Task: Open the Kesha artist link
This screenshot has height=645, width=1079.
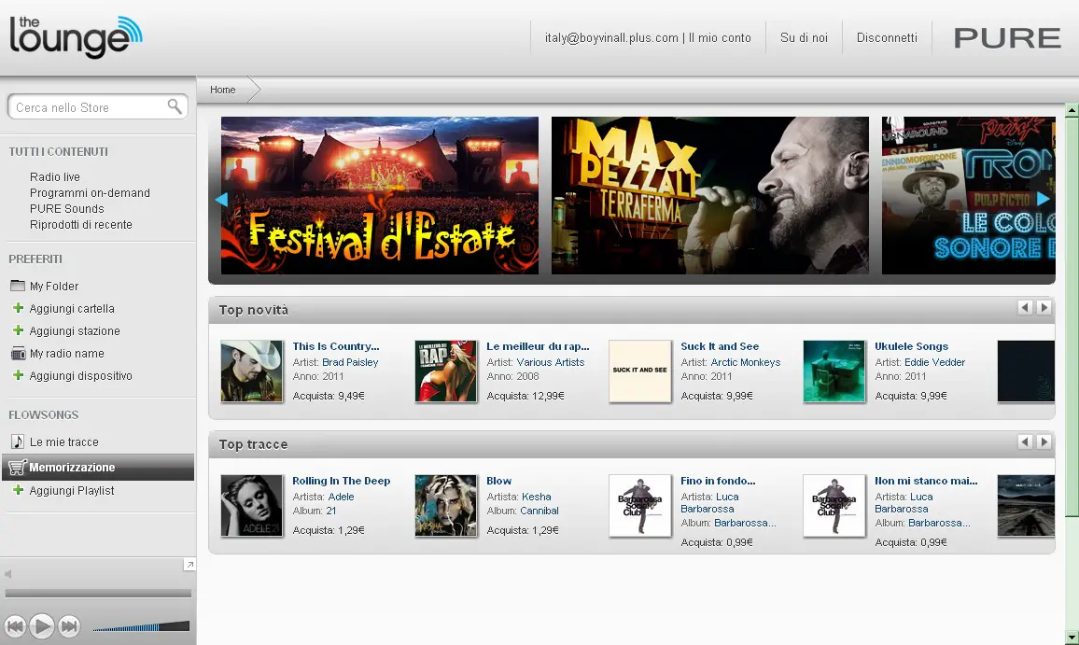Action: click(536, 497)
